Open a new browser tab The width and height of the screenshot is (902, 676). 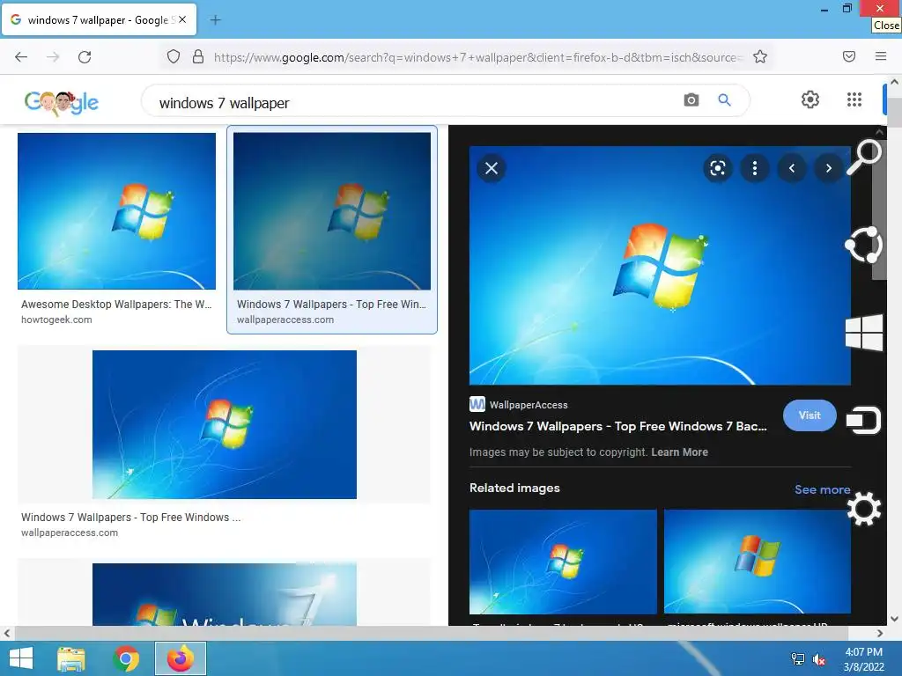click(215, 20)
